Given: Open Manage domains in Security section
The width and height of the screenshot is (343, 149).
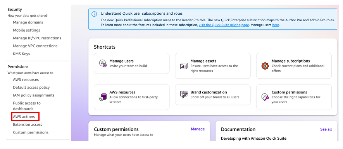Looking at the screenshot, I should (28, 22).
